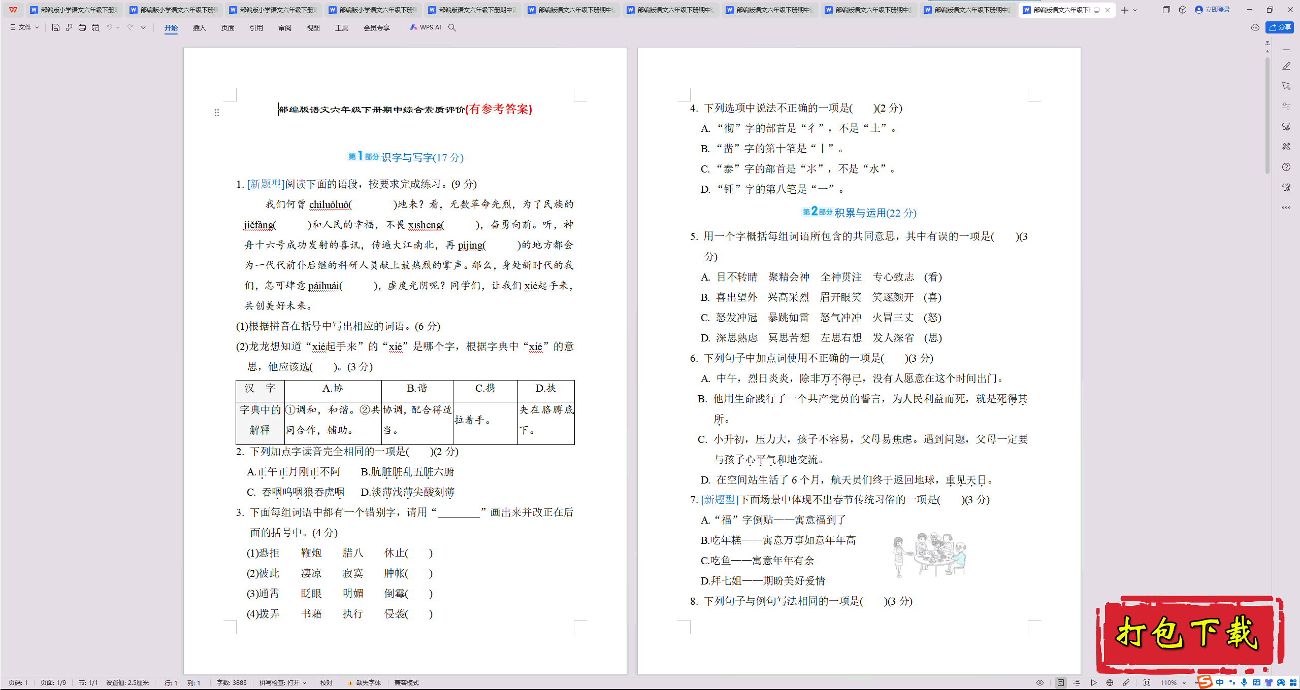Click the cube icon beside the login button

[1183, 10]
